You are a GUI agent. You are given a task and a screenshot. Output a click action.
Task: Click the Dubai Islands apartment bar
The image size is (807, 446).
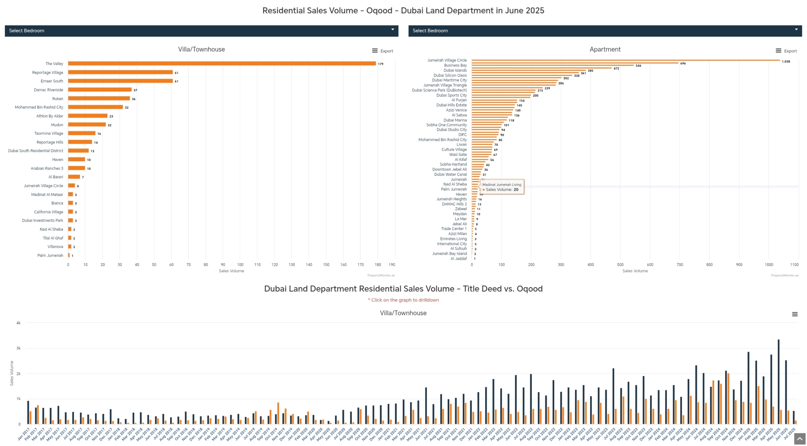[x=529, y=70]
